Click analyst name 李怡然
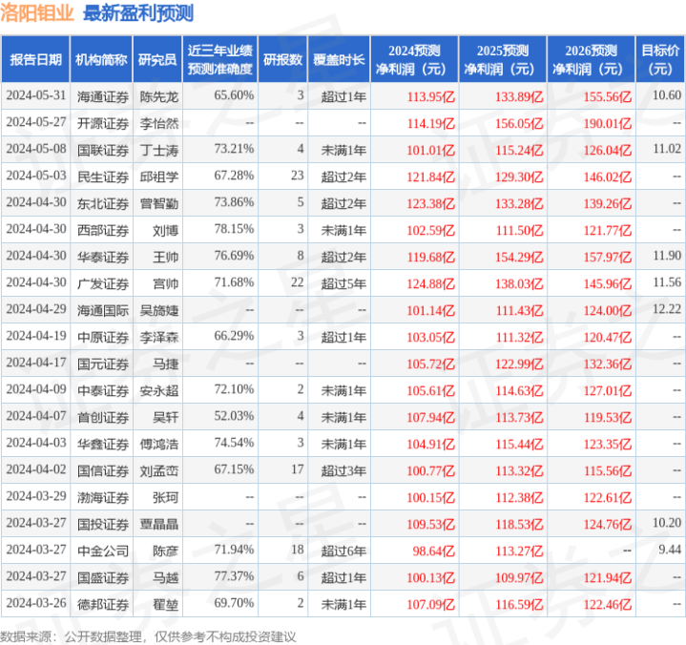Viewport: 686px width, 645px height. pyautogui.click(x=159, y=123)
